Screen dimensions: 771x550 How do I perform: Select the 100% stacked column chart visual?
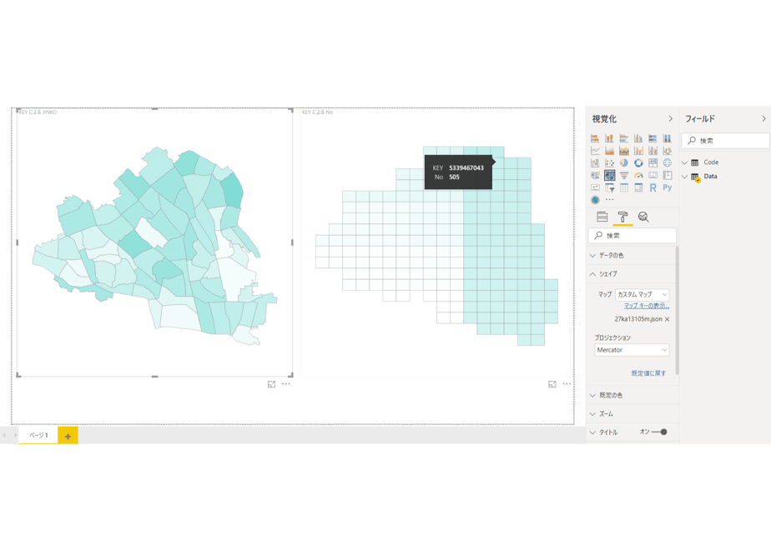pyautogui.click(x=668, y=138)
